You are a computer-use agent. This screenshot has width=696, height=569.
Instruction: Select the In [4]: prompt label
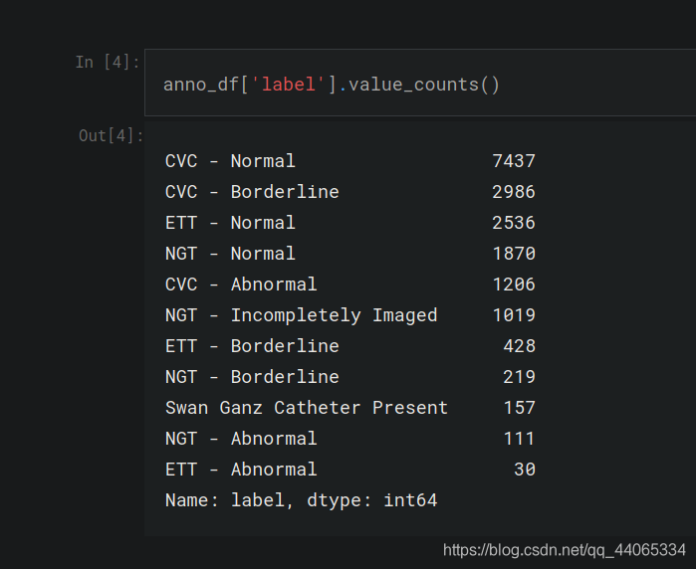click(108, 62)
